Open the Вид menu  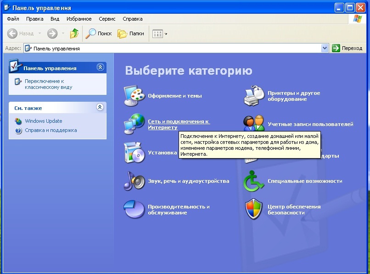click(x=55, y=19)
